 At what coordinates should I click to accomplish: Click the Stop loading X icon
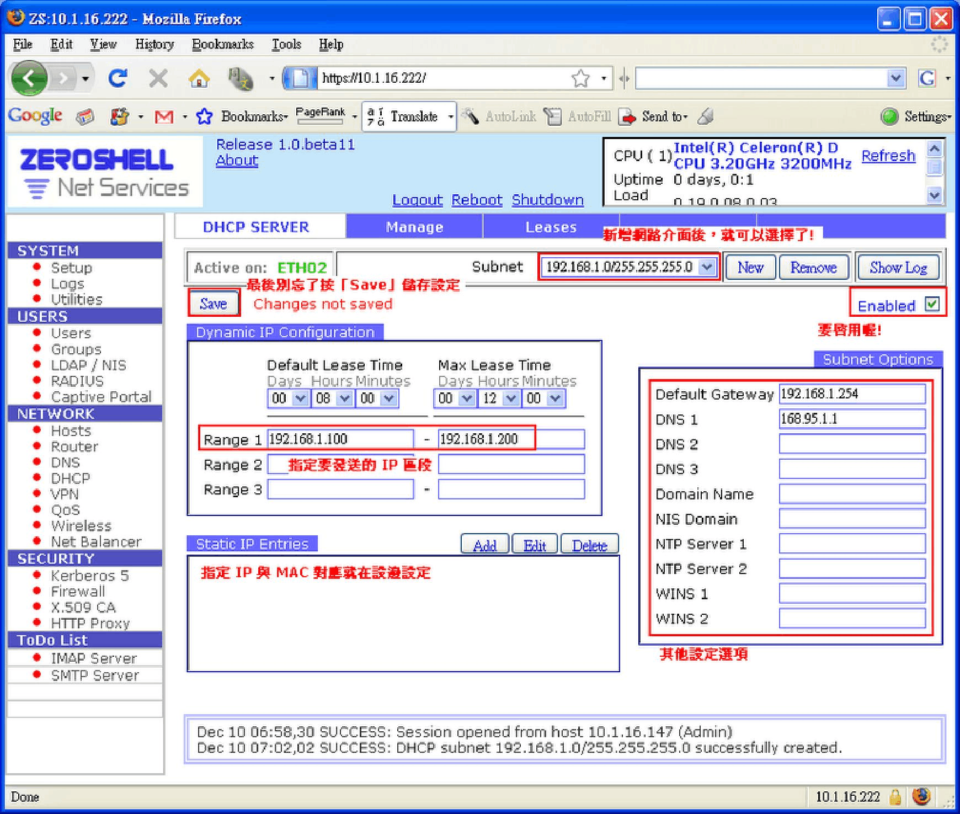(x=158, y=78)
